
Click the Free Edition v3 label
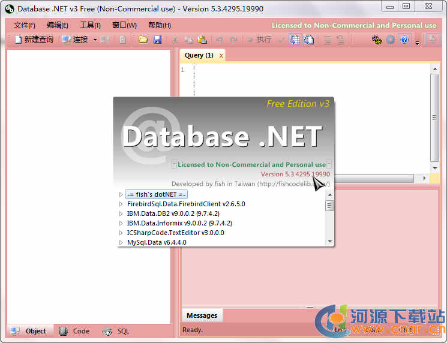click(x=298, y=104)
